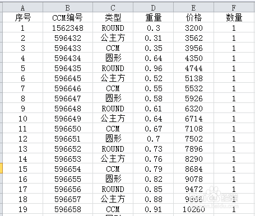255x216 pixels.
Task: Click price cell 10260
Action: (x=193, y=209)
